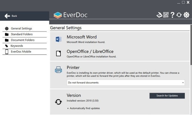Open help via question mark icon
The width and height of the screenshot is (192, 115).
pyautogui.click(x=172, y=15)
